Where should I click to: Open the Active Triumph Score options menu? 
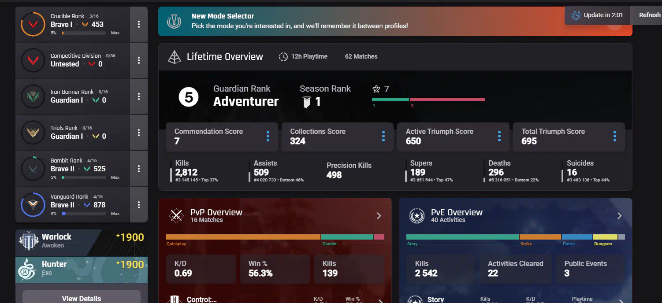tap(499, 137)
